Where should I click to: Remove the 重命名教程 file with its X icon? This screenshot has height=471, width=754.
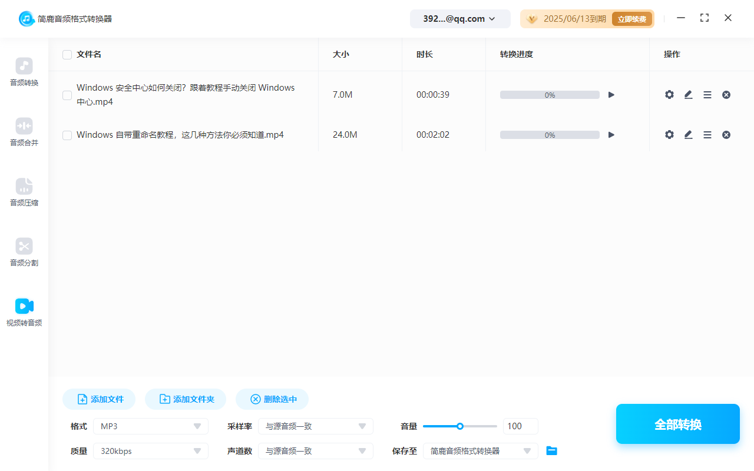(x=726, y=135)
